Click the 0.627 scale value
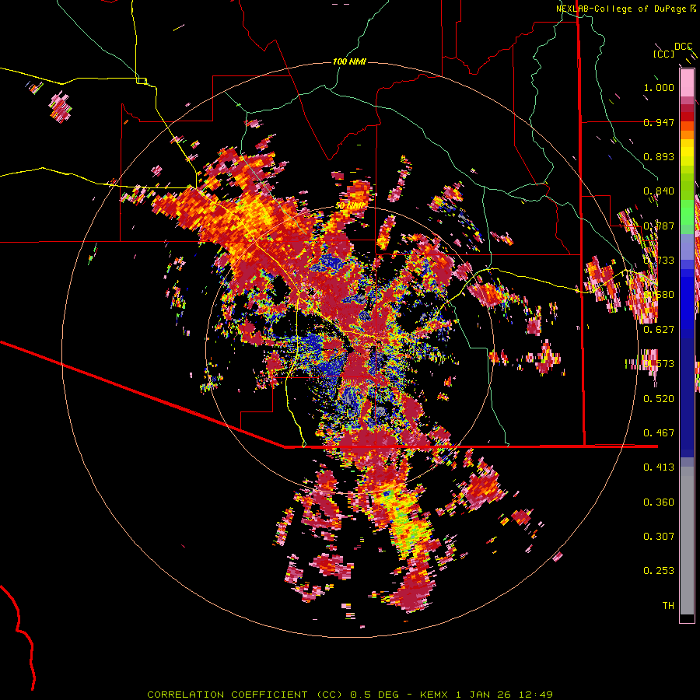Image resolution: width=700 pixels, height=700 pixels. [659, 330]
